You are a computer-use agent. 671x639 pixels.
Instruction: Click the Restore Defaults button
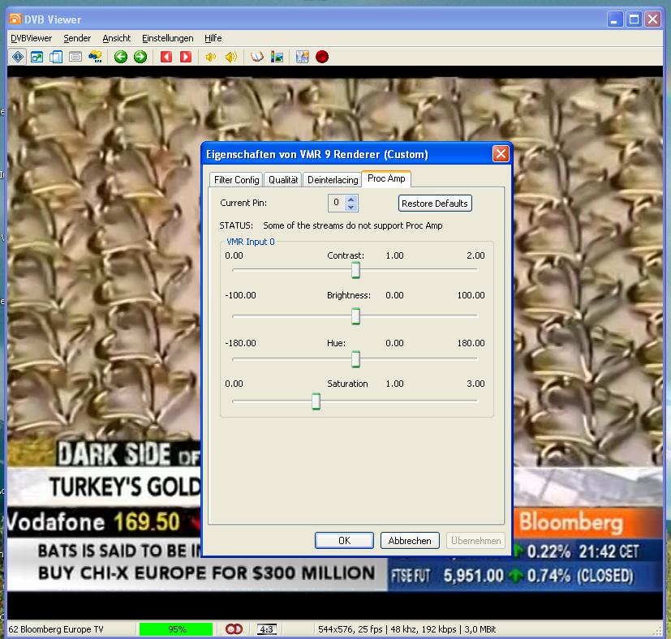[435, 204]
